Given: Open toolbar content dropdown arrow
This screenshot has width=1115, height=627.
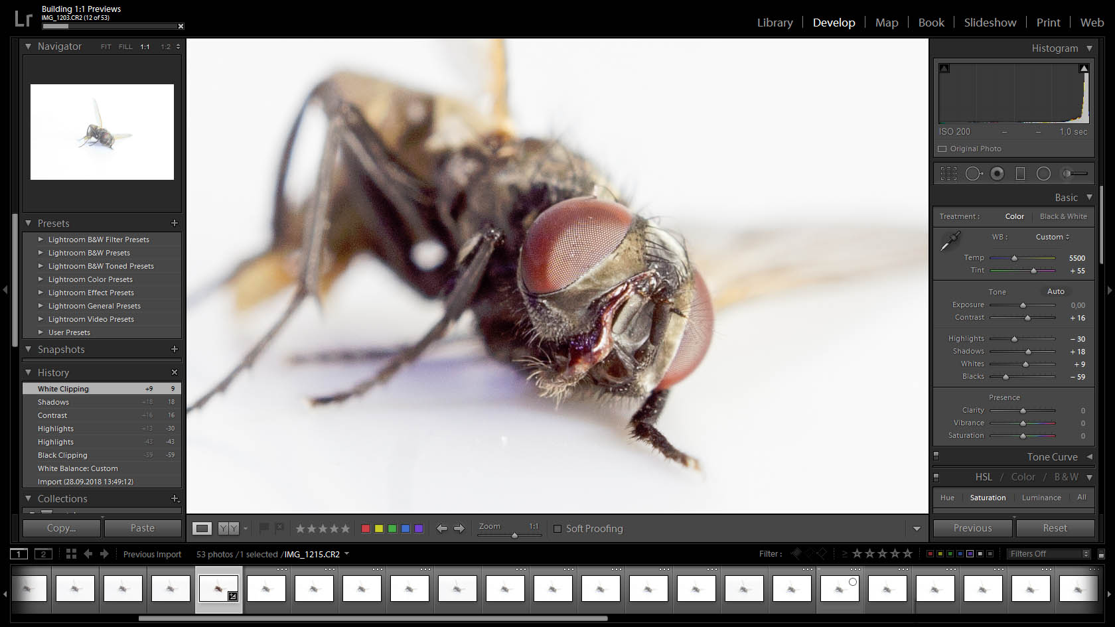Looking at the screenshot, I should coord(917,529).
